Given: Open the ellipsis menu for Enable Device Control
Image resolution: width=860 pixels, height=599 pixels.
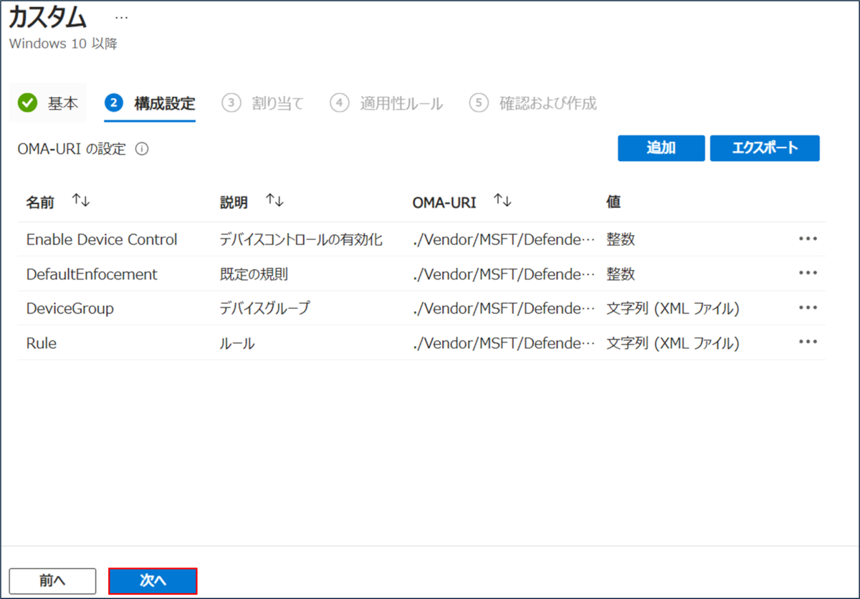Looking at the screenshot, I should [808, 239].
